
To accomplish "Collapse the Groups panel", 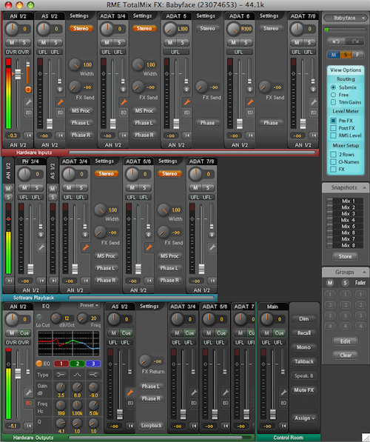I will click(x=364, y=272).
